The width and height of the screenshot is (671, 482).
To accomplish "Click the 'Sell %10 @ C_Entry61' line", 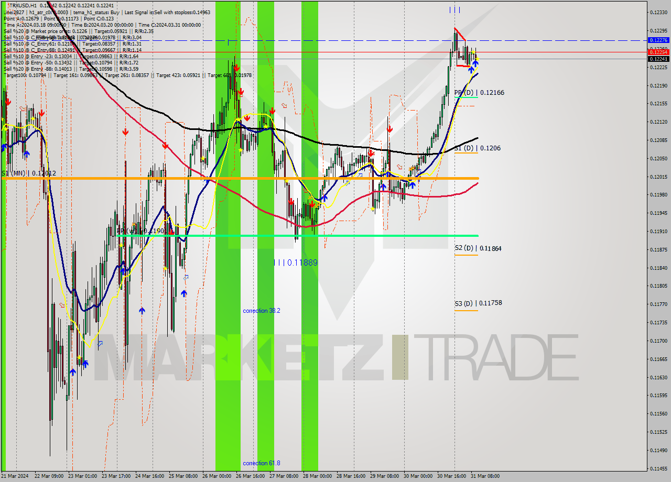I will (72, 43).
